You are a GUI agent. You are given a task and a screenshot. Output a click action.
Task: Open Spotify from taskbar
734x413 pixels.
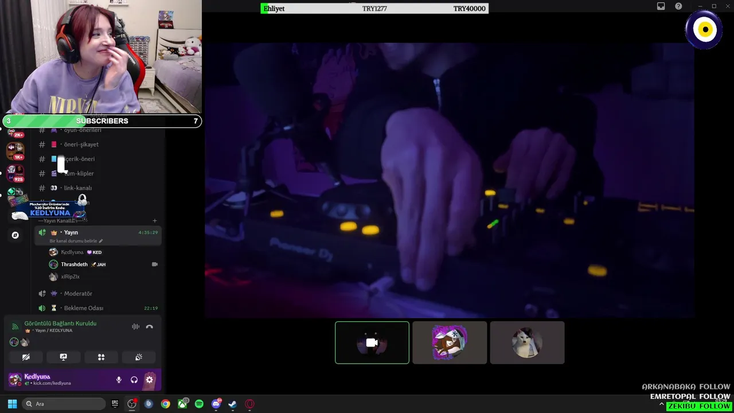coord(199,404)
